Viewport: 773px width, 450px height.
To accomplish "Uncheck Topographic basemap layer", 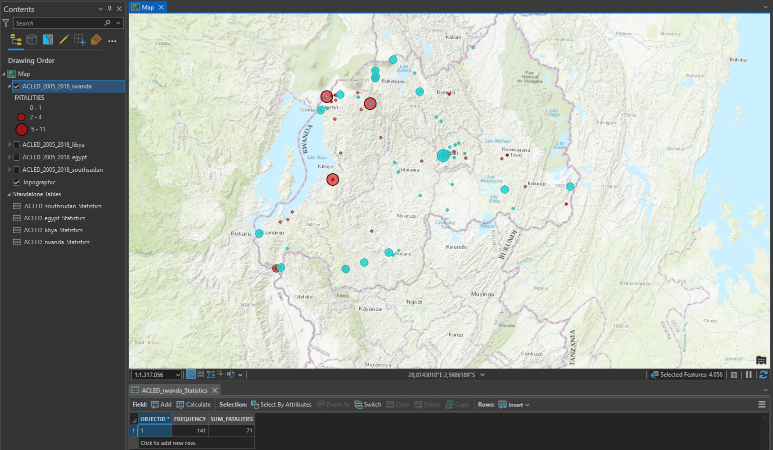I will pyautogui.click(x=16, y=182).
